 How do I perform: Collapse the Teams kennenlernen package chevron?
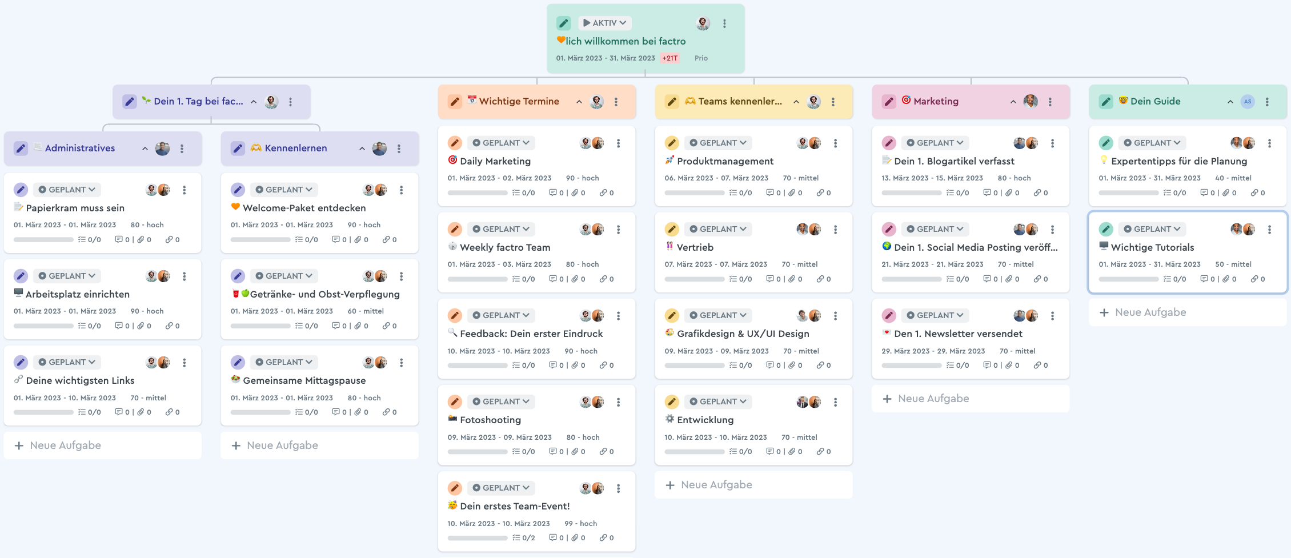tap(796, 102)
